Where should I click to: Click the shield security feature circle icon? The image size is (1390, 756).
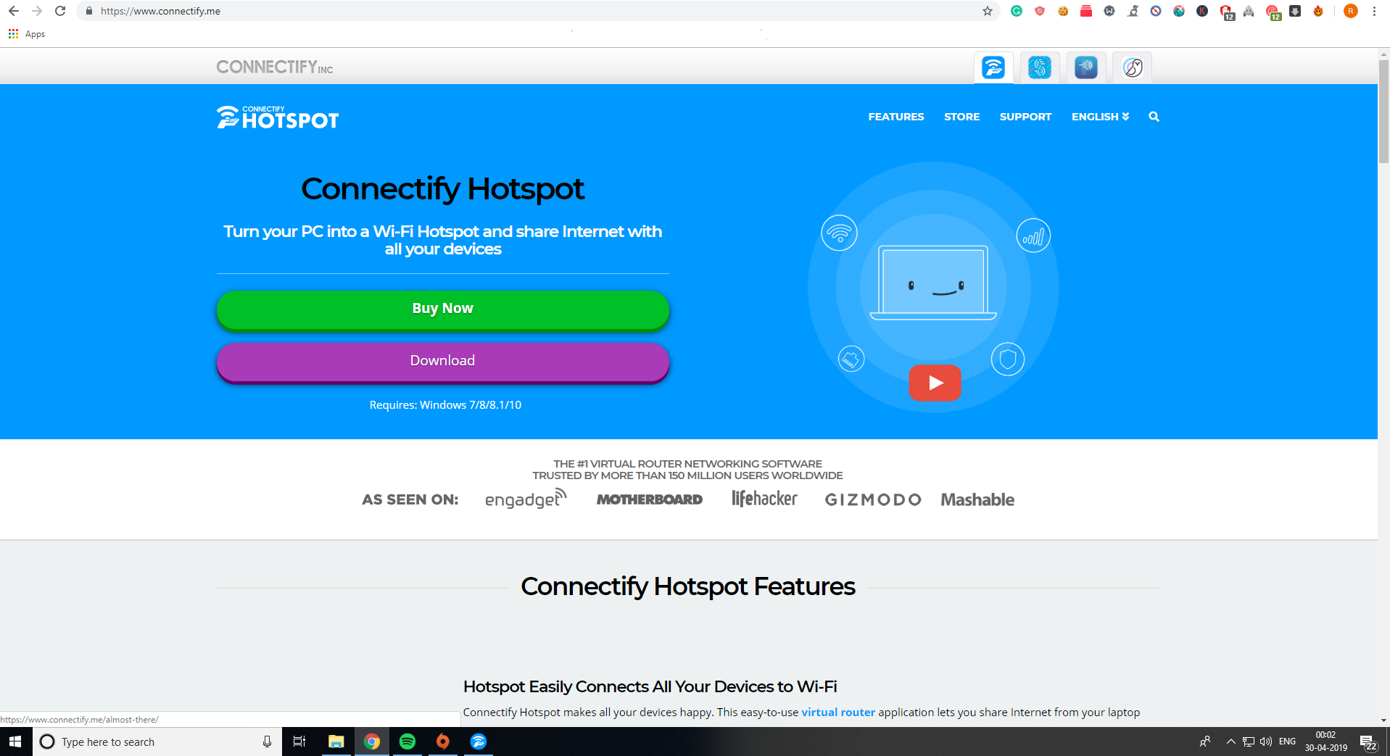pos(1008,359)
